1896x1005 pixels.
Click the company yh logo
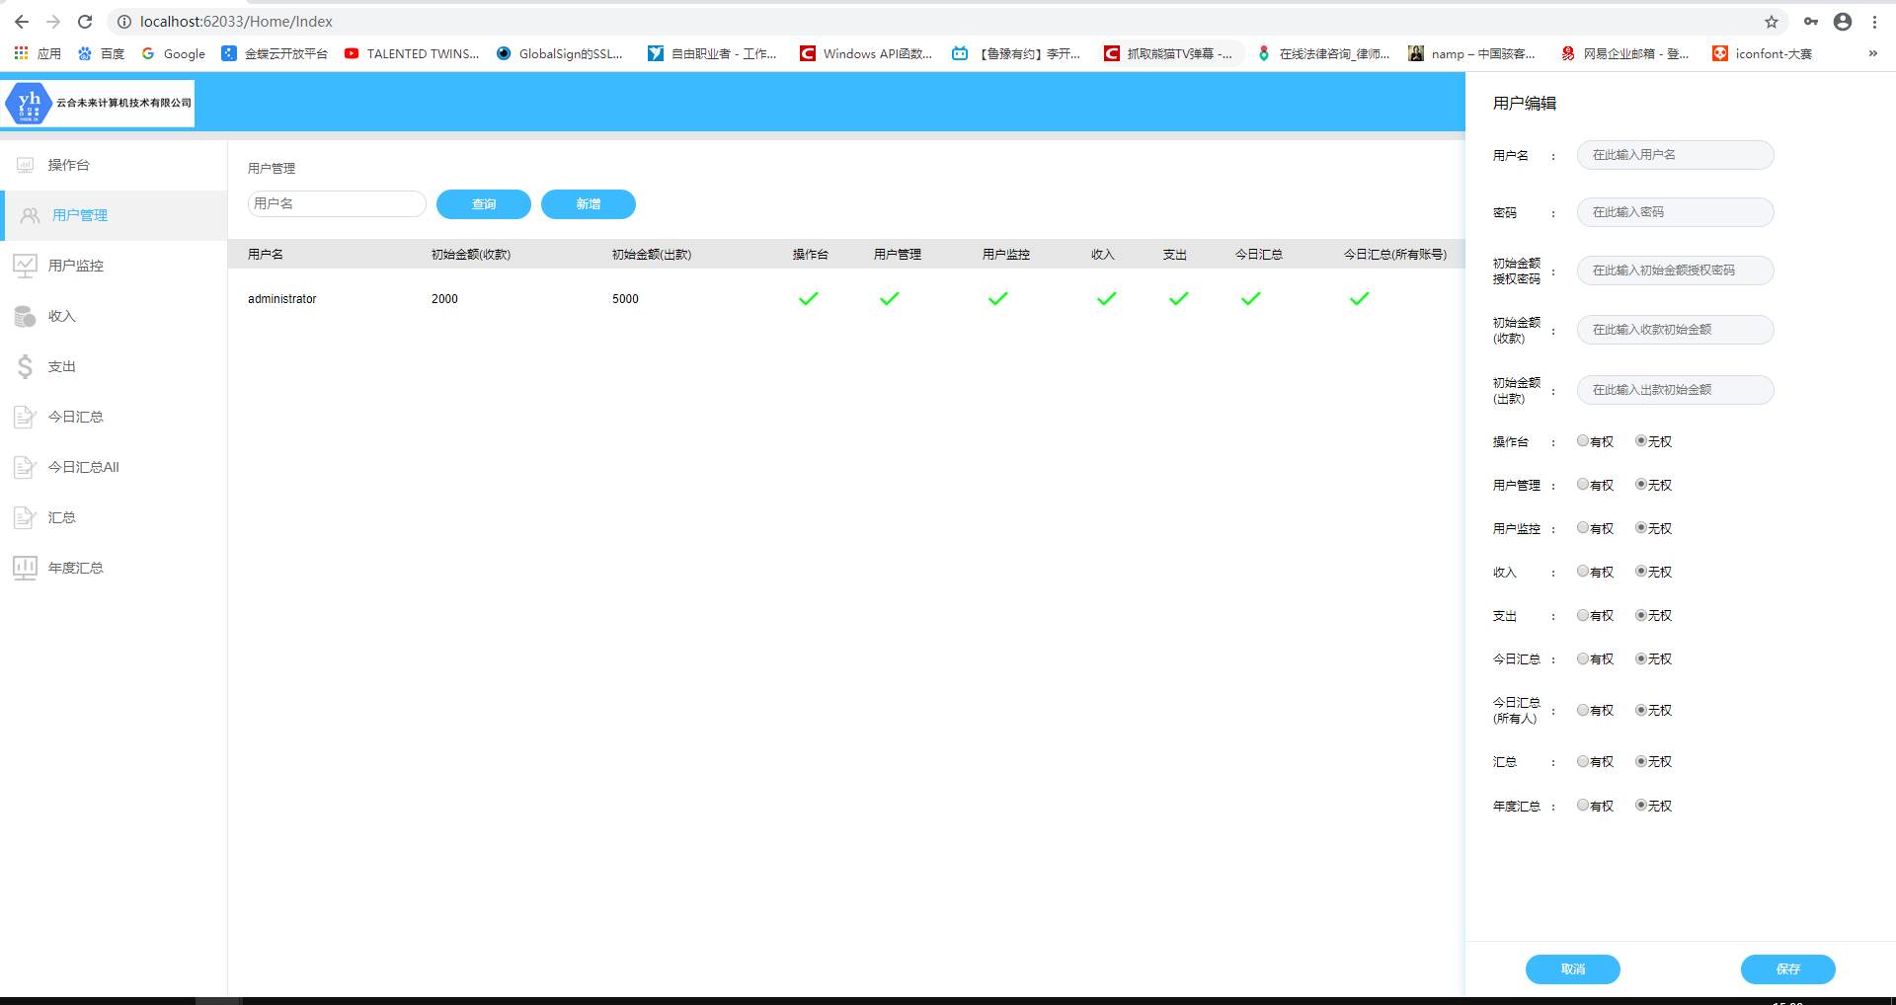[29, 104]
